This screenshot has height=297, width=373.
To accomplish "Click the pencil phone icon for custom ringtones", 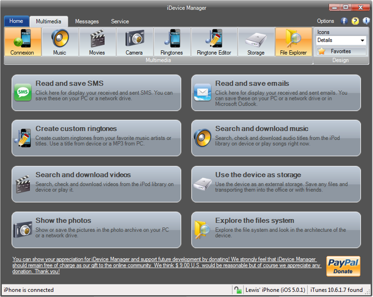I will [23, 138].
